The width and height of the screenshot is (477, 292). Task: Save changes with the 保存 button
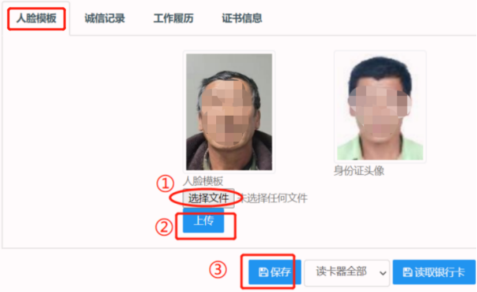point(275,272)
